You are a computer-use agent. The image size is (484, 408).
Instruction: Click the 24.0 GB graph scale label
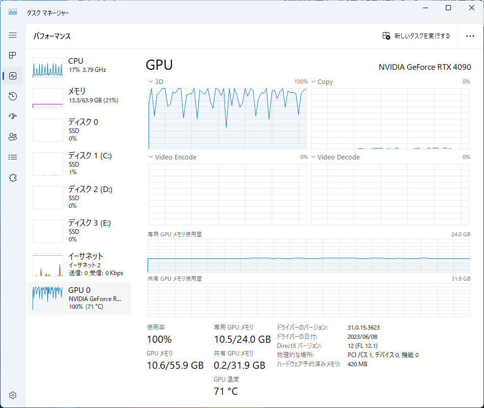461,234
